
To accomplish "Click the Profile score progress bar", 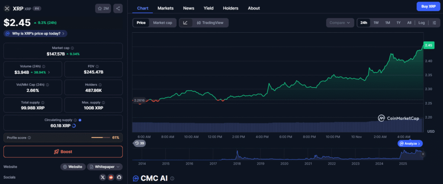I will (101, 137).
